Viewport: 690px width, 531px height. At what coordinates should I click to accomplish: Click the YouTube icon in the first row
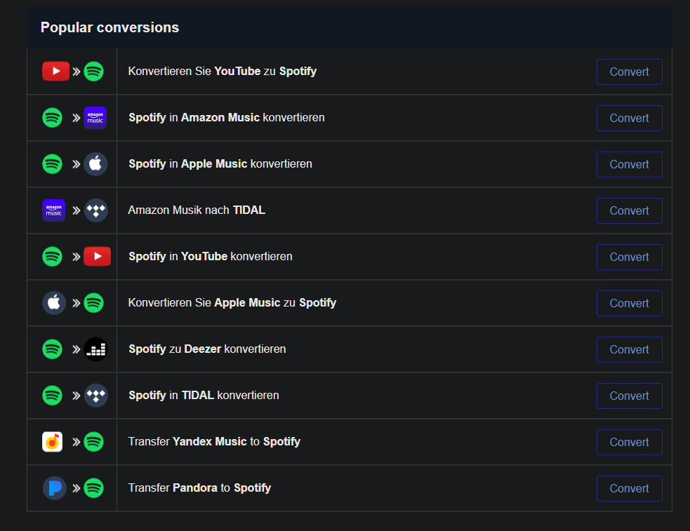point(55,72)
